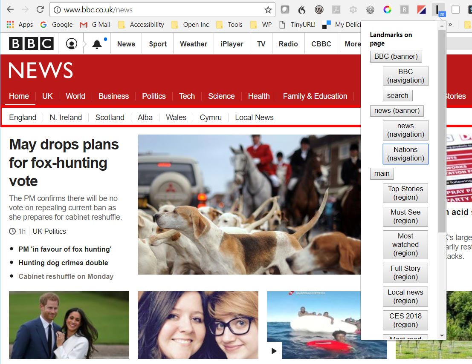This screenshot has width=472, height=364.
Task: Go back with the browser back arrow
Action: point(10,10)
